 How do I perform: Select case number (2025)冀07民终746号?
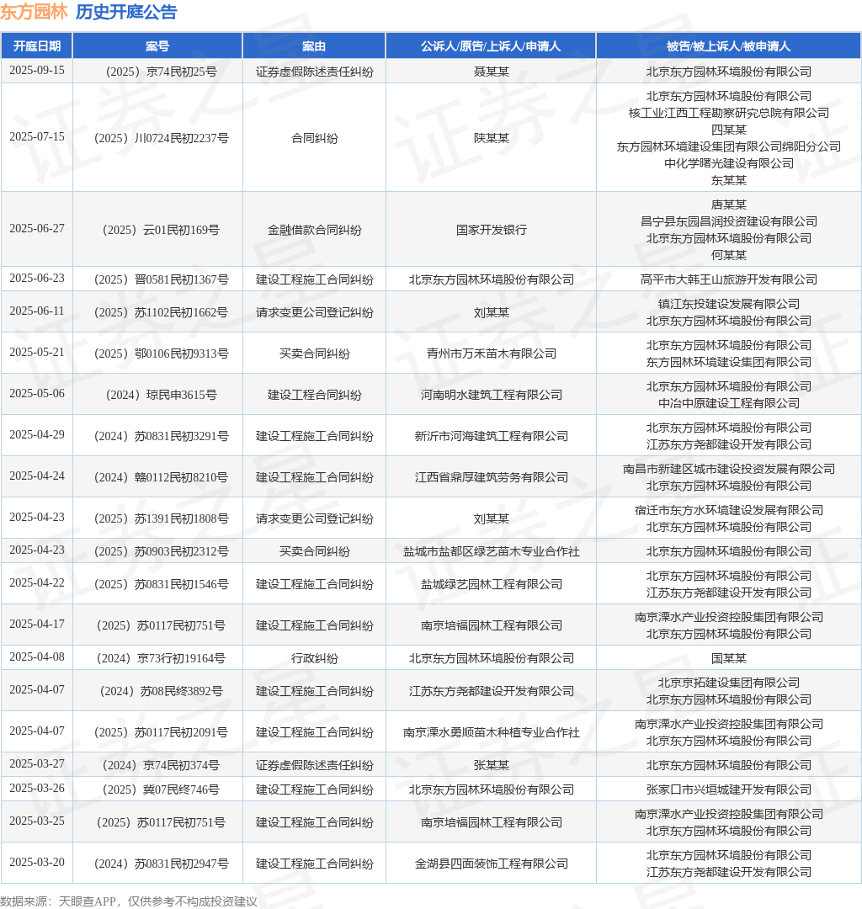161,789
